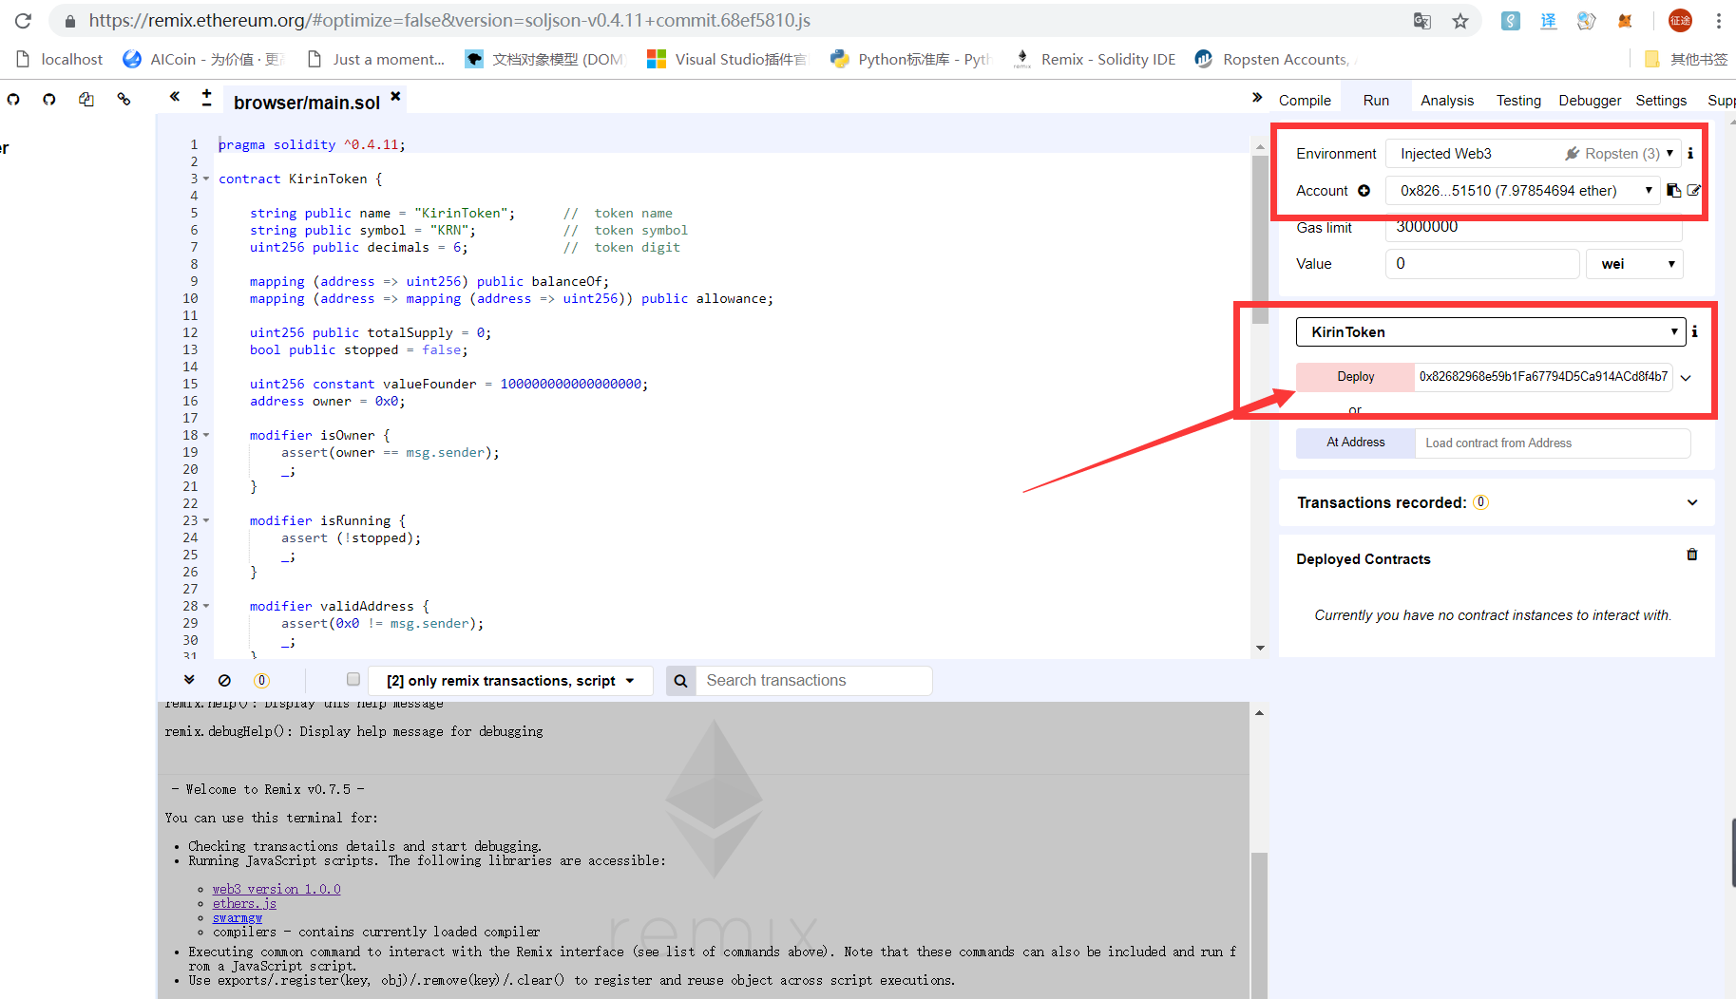Click the At Address button
Screen dimensions: 1736x999
[x=1355, y=443]
